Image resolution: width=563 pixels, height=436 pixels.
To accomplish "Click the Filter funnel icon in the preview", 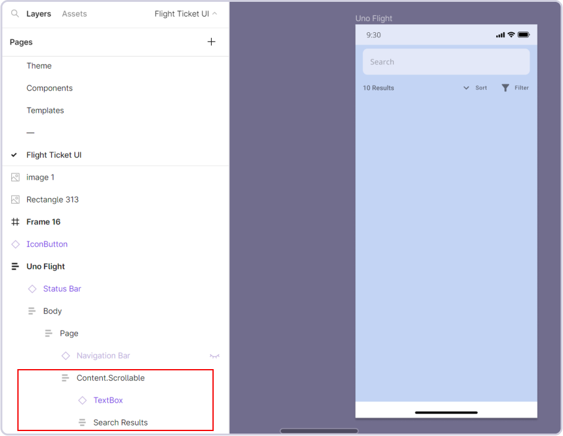I will (505, 87).
